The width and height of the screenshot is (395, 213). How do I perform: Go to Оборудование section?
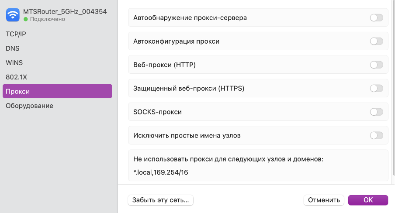pyautogui.click(x=57, y=106)
